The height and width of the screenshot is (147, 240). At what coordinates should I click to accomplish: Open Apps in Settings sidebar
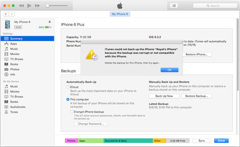[x=27, y=44]
